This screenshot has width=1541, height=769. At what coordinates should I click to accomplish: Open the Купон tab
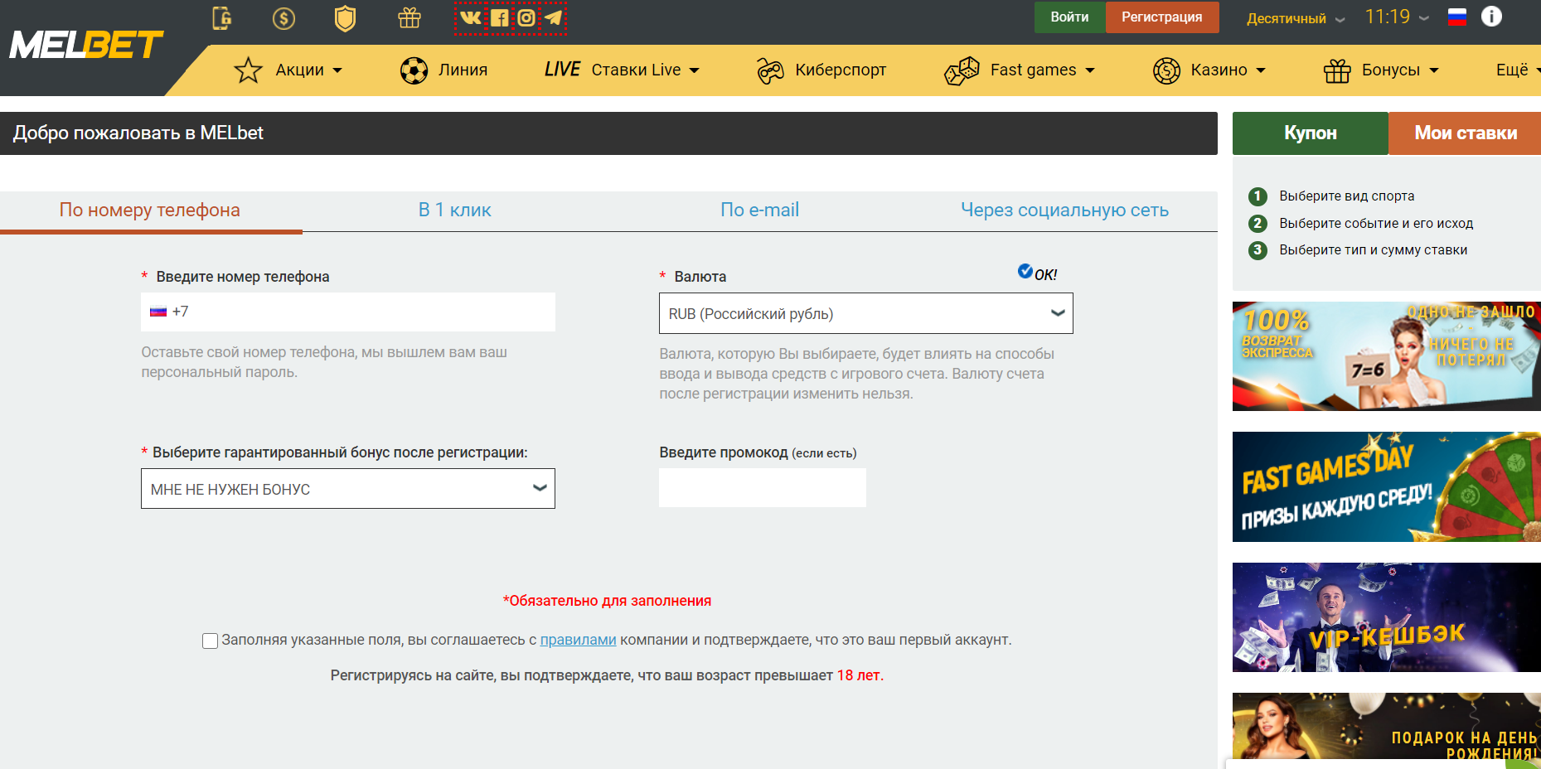[x=1311, y=133]
